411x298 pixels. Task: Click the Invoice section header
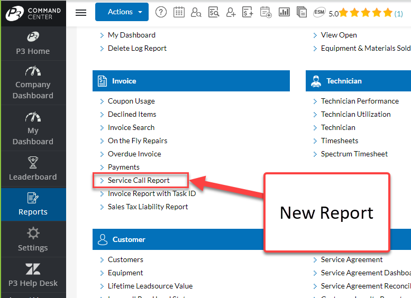pos(191,81)
